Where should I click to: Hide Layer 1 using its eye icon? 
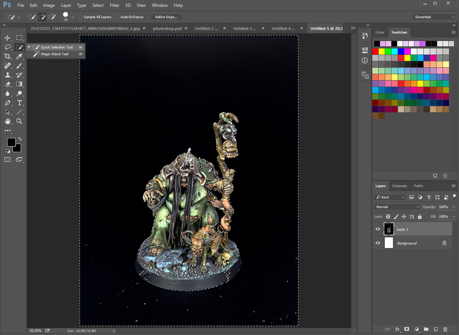pyautogui.click(x=378, y=229)
